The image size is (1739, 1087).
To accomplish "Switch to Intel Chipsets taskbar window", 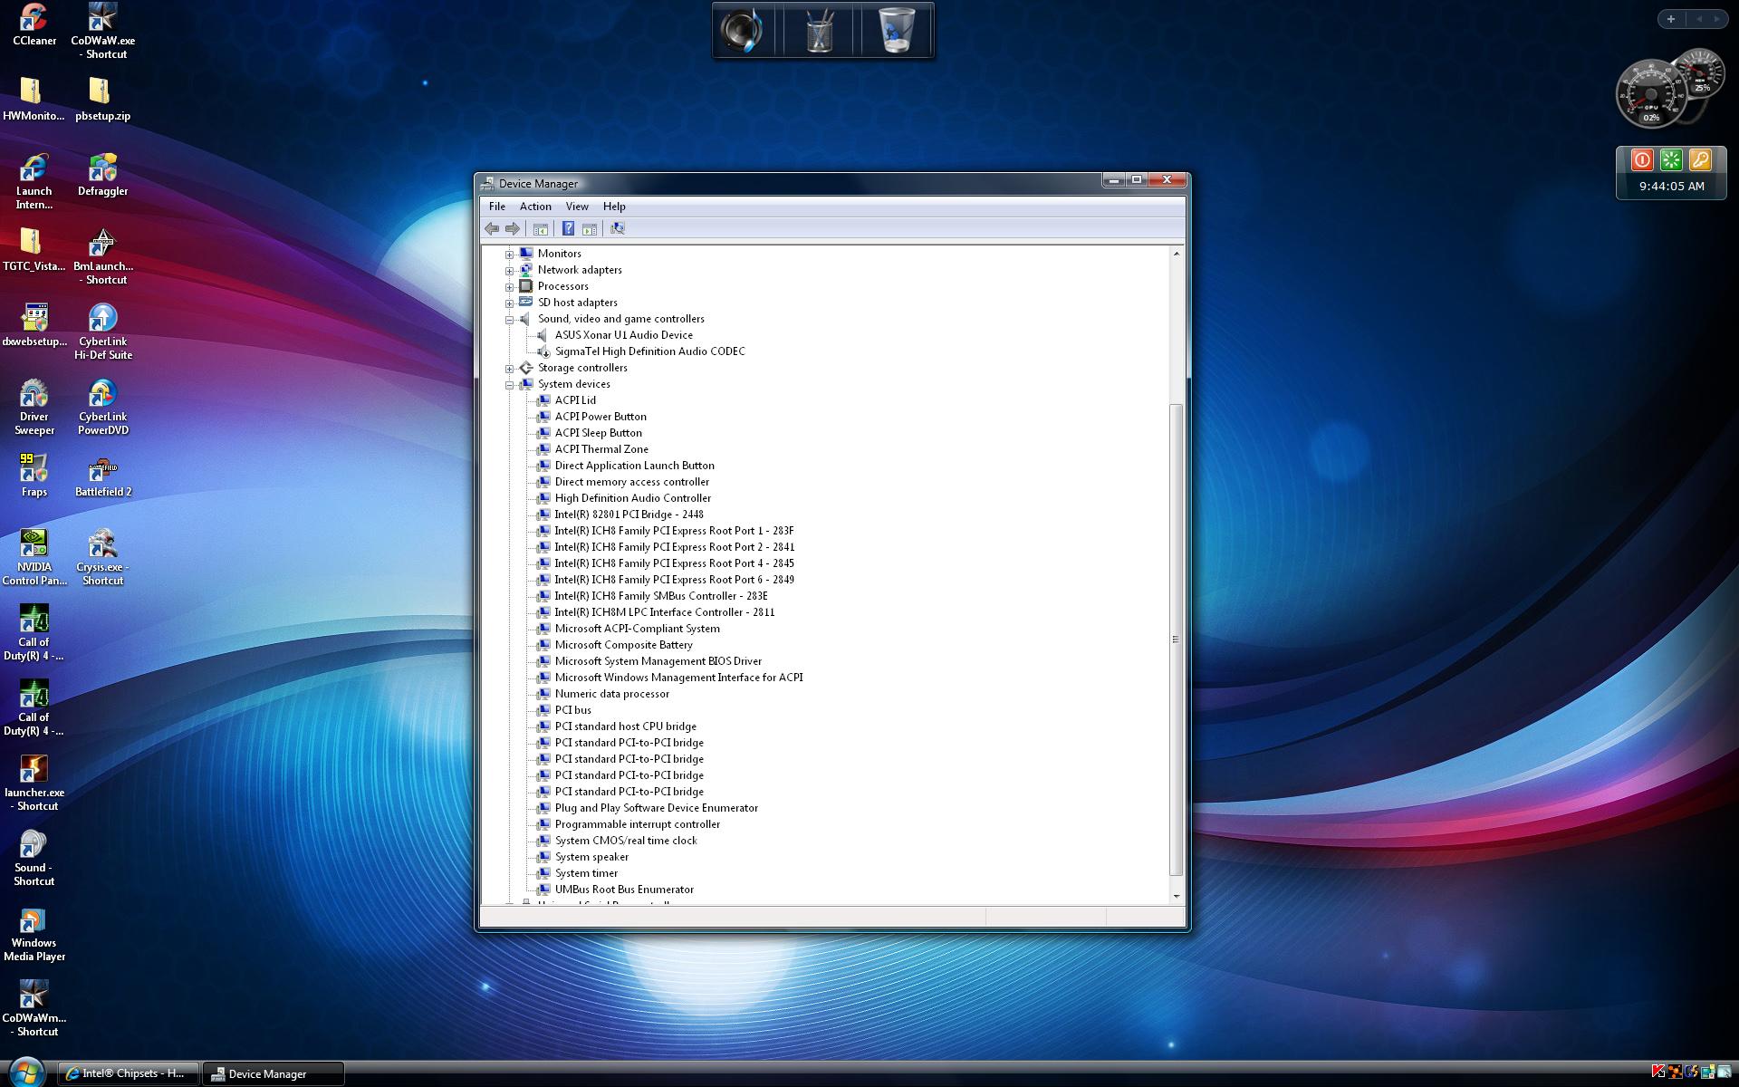I will point(129,1073).
